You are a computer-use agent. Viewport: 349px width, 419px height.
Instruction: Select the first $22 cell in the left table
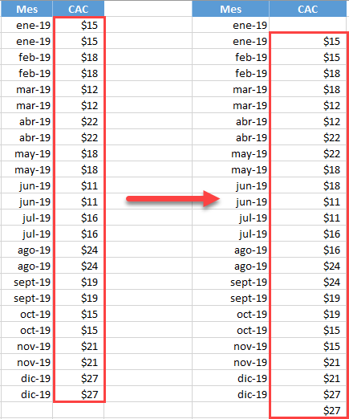click(x=79, y=121)
